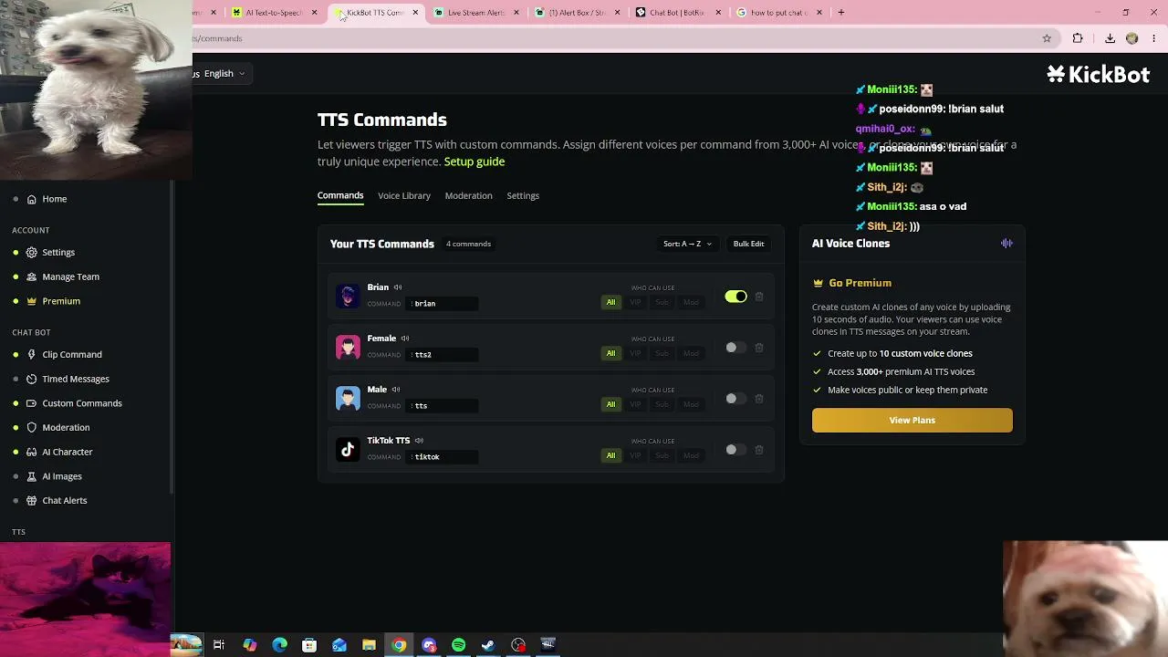Click the browser address bar
Screen dimensions: 1168x657
(611, 38)
